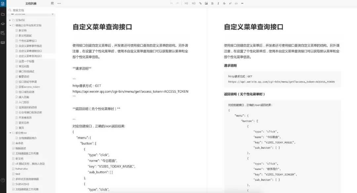Toggle strikethrough formatting
This screenshot has height=193, width=357.
point(224,3)
